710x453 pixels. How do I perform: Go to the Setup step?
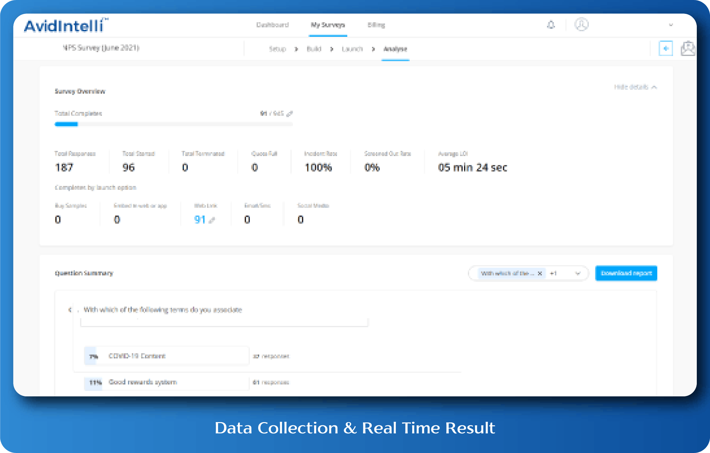pyautogui.click(x=278, y=49)
